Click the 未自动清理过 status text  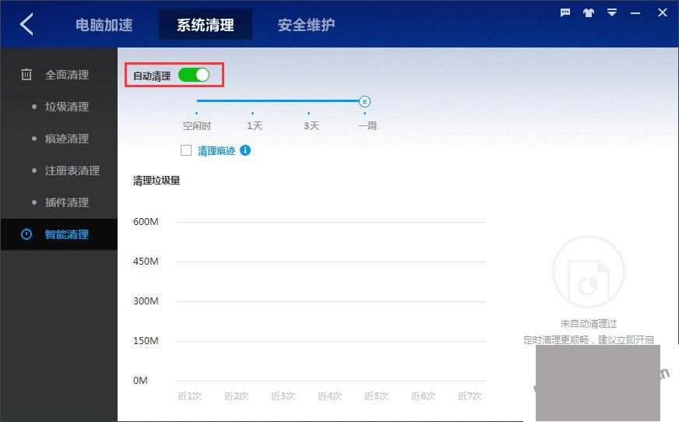pyautogui.click(x=589, y=324)
